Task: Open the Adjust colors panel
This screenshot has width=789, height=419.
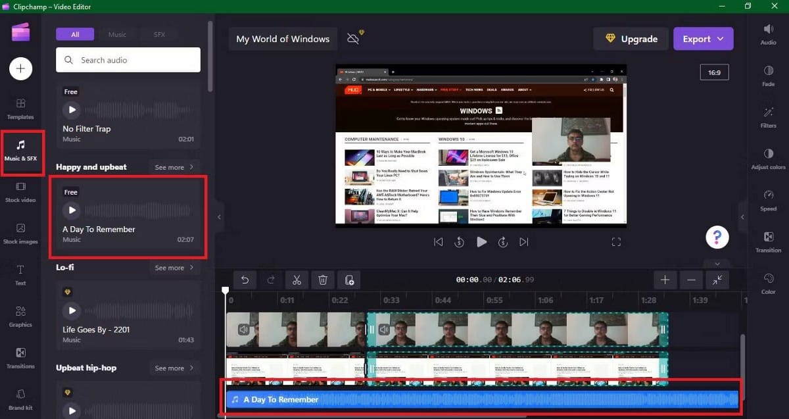Action: click(767, 160)
